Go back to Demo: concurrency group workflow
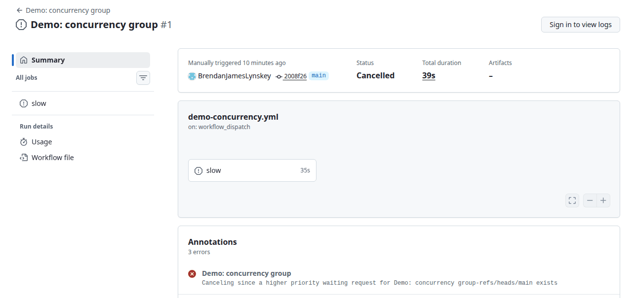This screenshot has height=298, width=632. (63, 10)
